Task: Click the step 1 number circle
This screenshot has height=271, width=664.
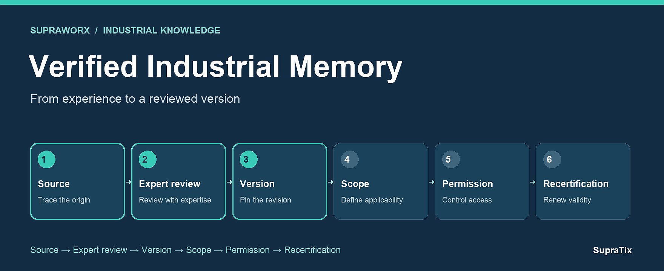Action: coord(46,159)
